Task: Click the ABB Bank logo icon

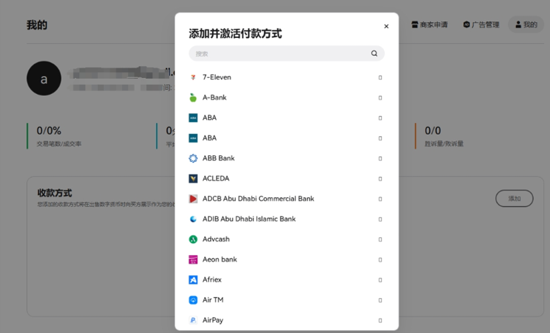Action: click(x=193, y=159)
